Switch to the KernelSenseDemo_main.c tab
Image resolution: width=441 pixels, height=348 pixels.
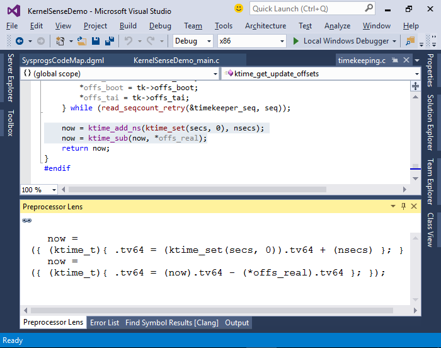176,61
